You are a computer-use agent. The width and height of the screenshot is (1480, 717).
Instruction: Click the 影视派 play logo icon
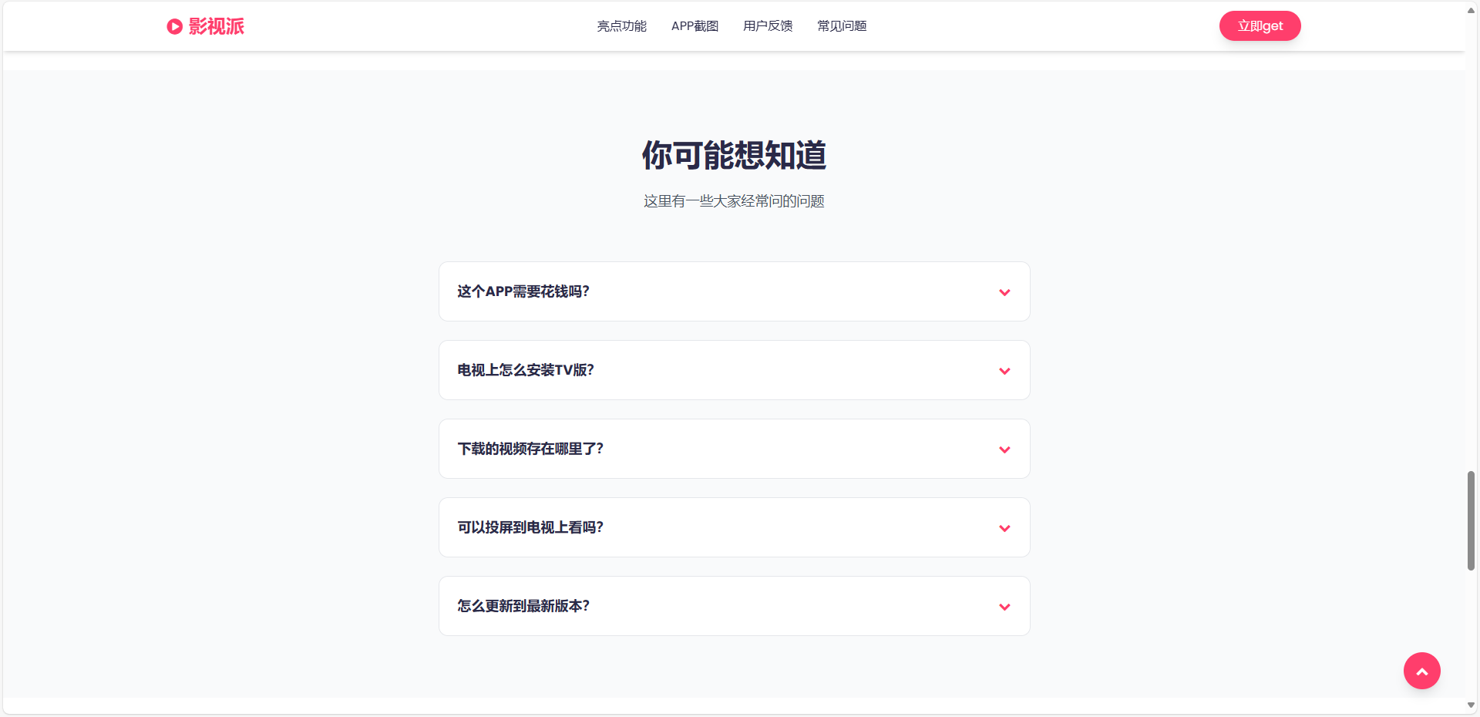point(175,26)
